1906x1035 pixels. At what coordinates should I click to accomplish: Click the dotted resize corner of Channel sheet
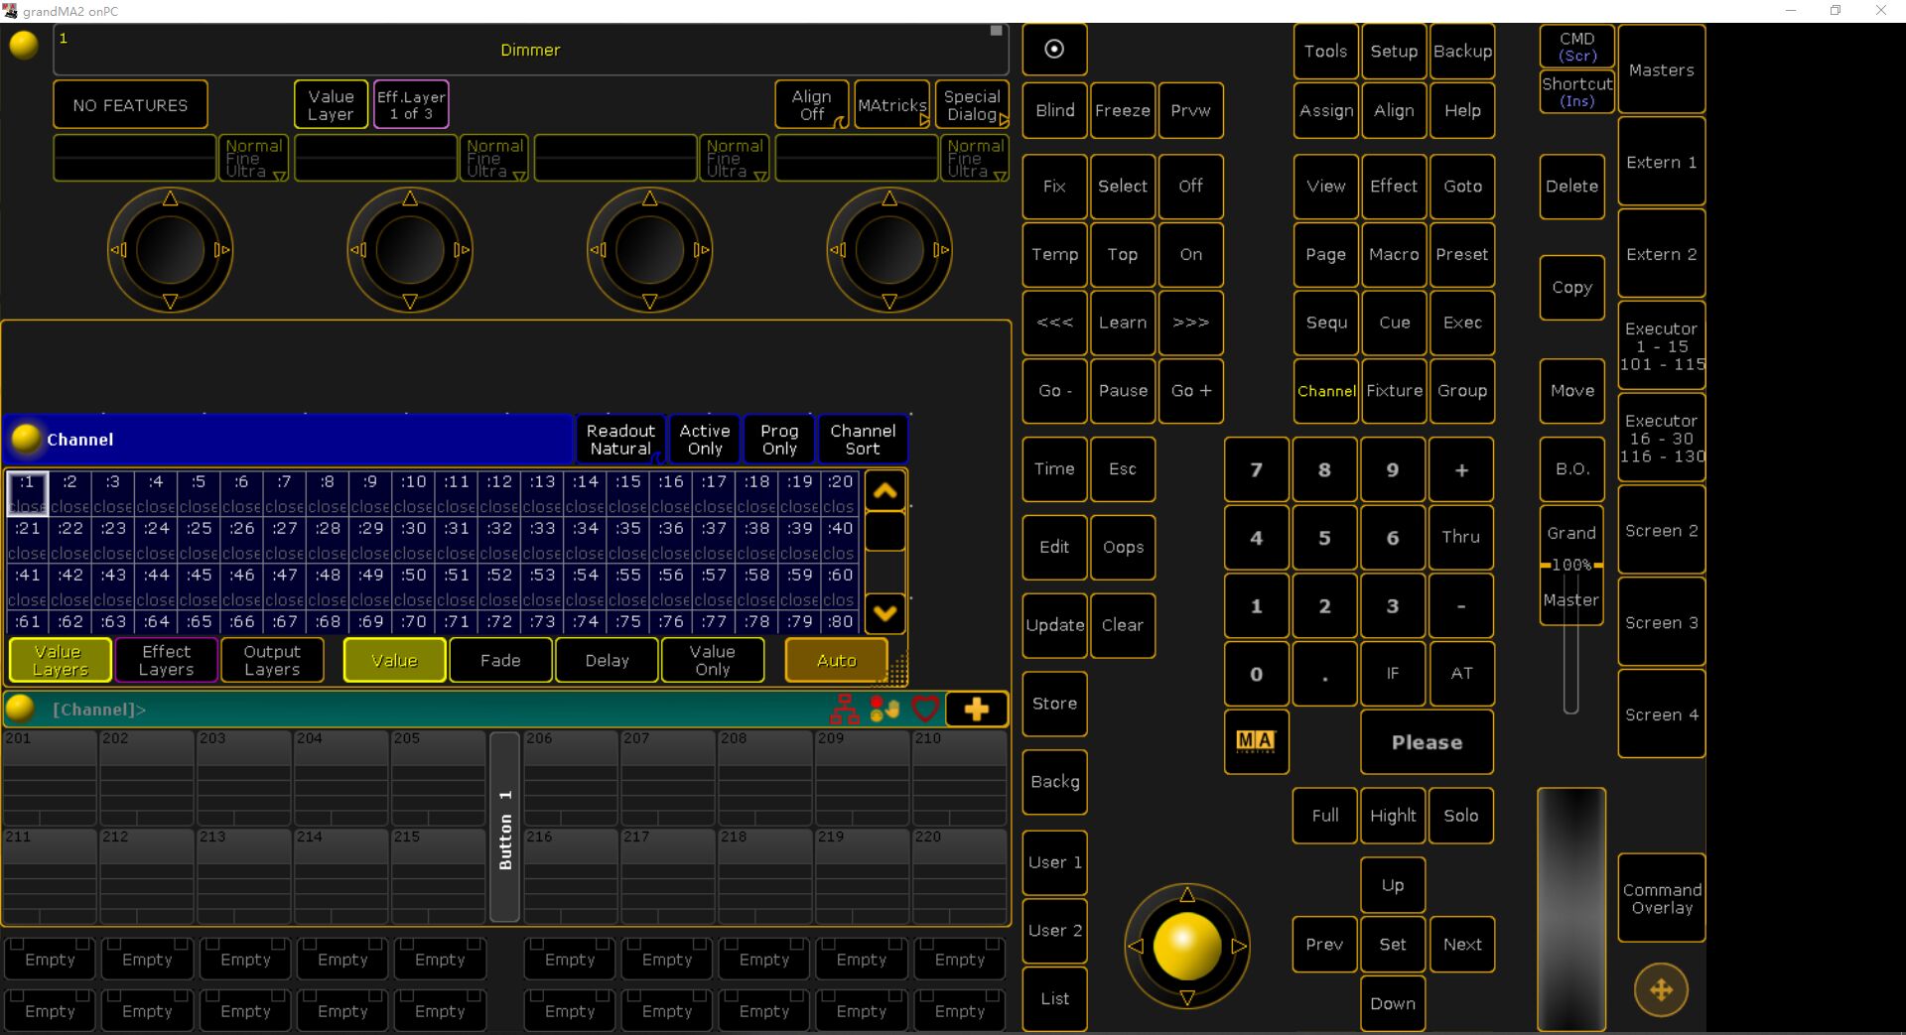(896, 672)
